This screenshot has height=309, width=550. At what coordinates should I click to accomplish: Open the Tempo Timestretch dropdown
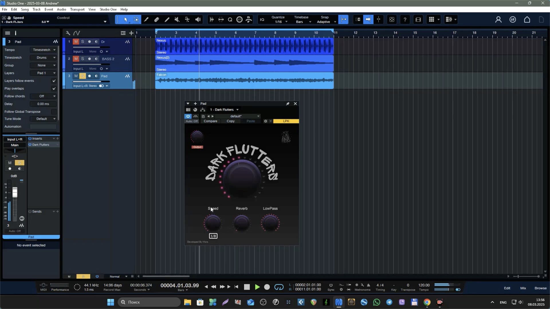[43, 50]
